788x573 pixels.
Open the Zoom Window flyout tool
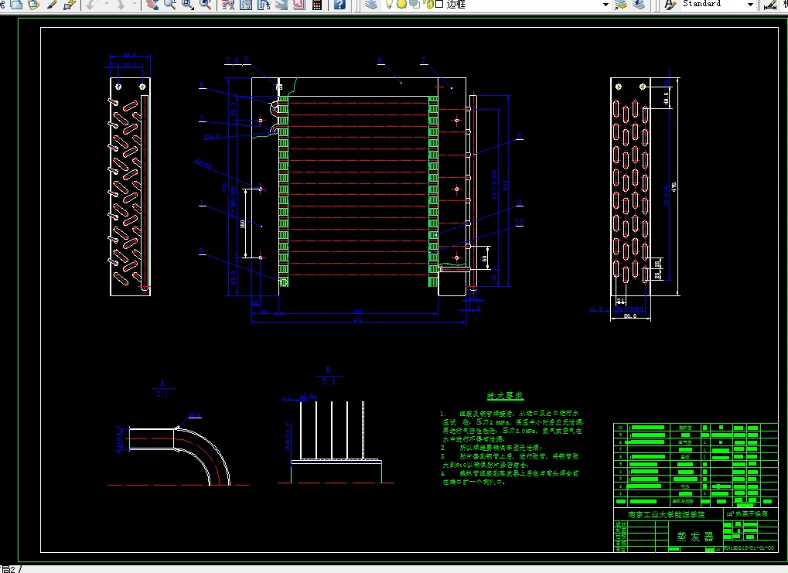(x=187, y=4)
